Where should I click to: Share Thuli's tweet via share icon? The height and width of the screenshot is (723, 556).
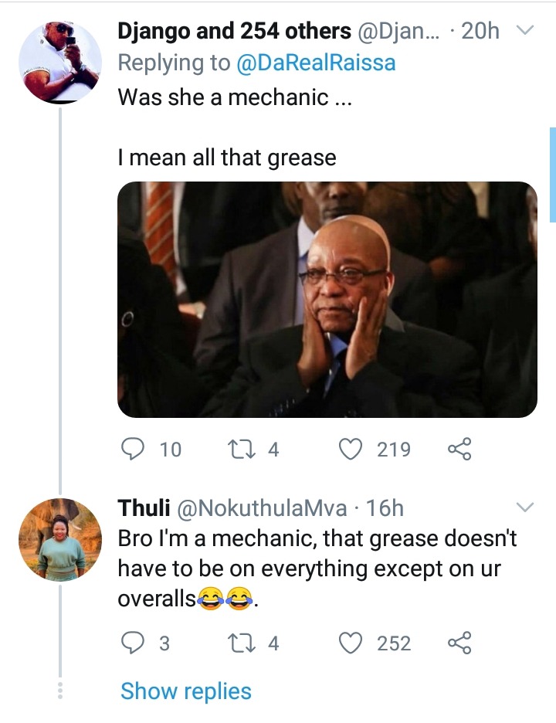pyautogui.click(x=459, y=643)
